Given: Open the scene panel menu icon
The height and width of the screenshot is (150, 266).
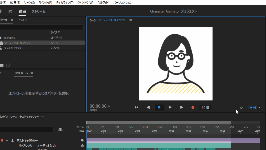Looking at the screenshot, I should pos(130,21).
